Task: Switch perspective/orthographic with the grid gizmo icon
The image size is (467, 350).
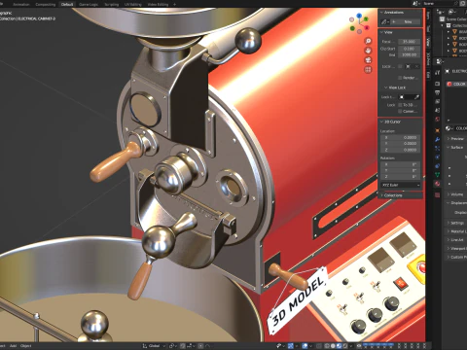Action: point(368,70)
